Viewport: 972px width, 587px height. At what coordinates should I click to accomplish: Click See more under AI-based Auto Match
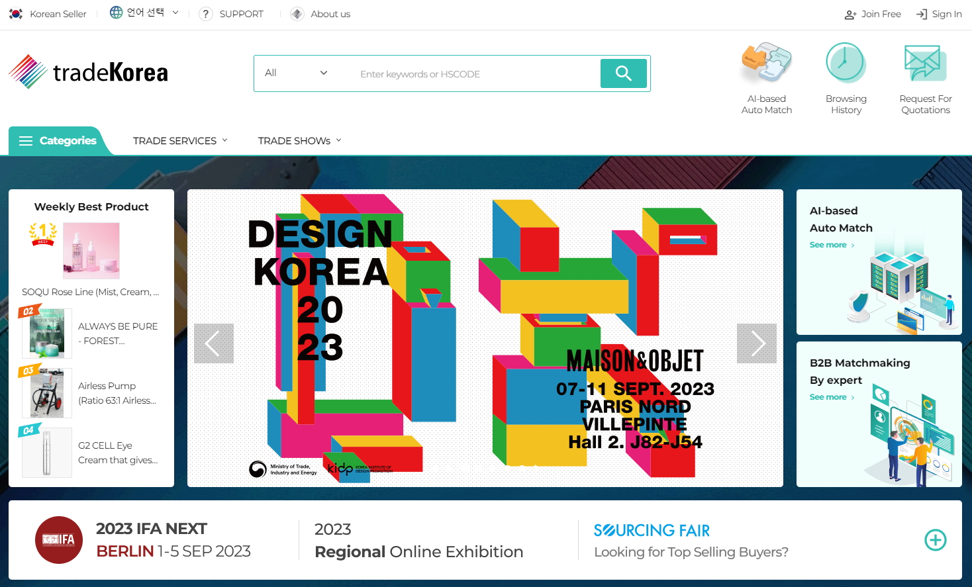point(832,245)
